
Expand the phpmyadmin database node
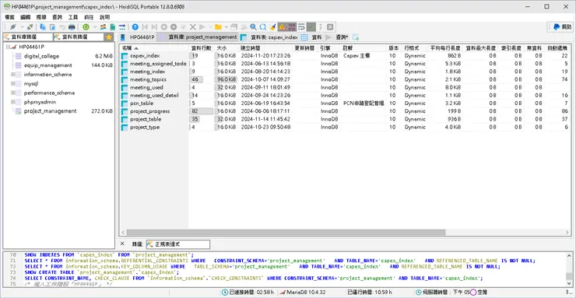(x=13, y=102)
